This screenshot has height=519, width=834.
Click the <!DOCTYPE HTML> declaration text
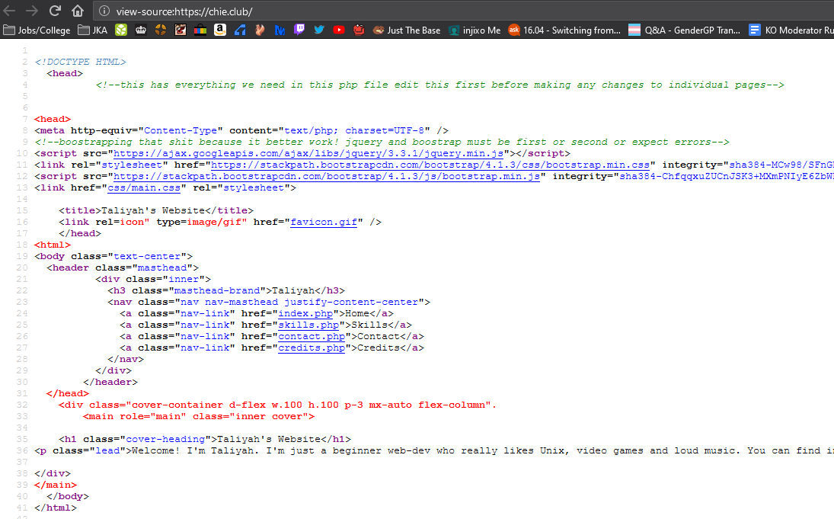(x=80, y=62)
